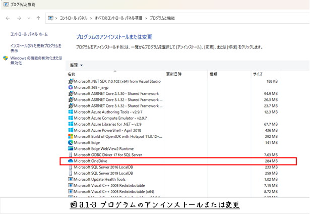310x214 pixels.
Task: Click the Microsoft Update Health Tools icon
Action: click(71, 179)
